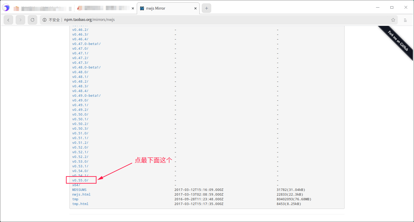Go back using the browser back arrow
Image resolution: width=414 pixels, height=222 pixels.
click(x=8, y=20)
